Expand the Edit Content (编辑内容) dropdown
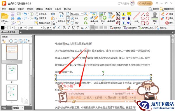Viewport: 175px width, 111px height. click(x=94, y=24)
